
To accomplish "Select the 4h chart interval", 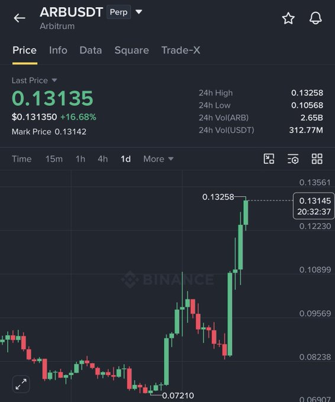I will [x=102, y=159].
